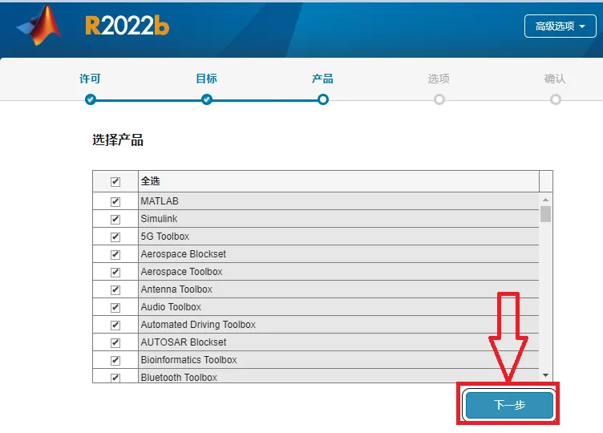Click the product list scroll up arrow
This screenshot has height=433, width=603.
pyautogui.click(x=545, y=200)
